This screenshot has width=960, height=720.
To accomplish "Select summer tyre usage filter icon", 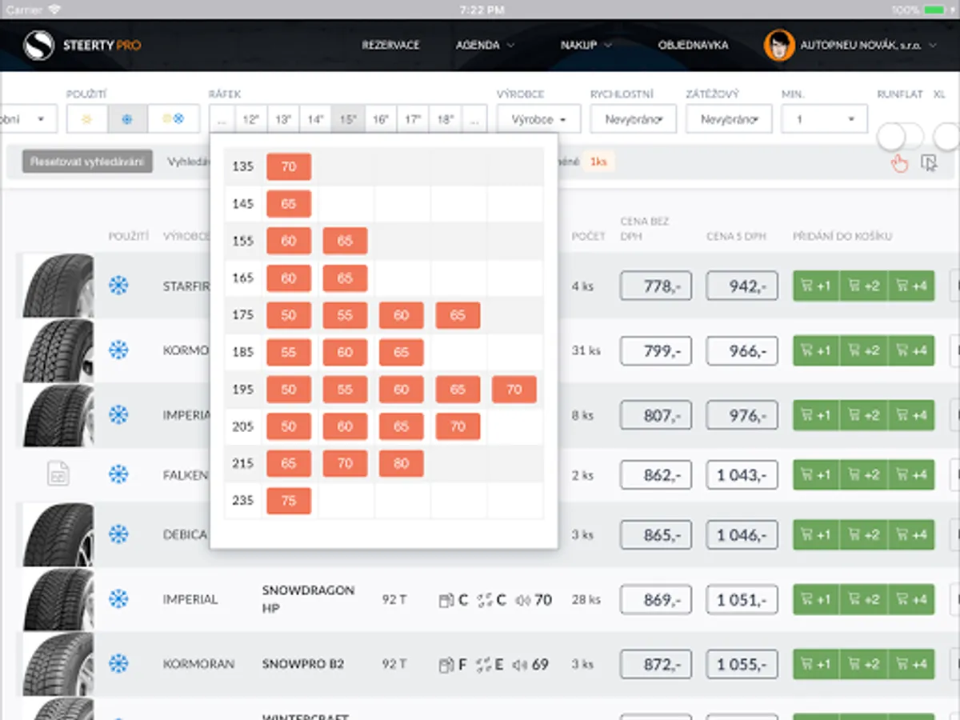I will point(87,119).
